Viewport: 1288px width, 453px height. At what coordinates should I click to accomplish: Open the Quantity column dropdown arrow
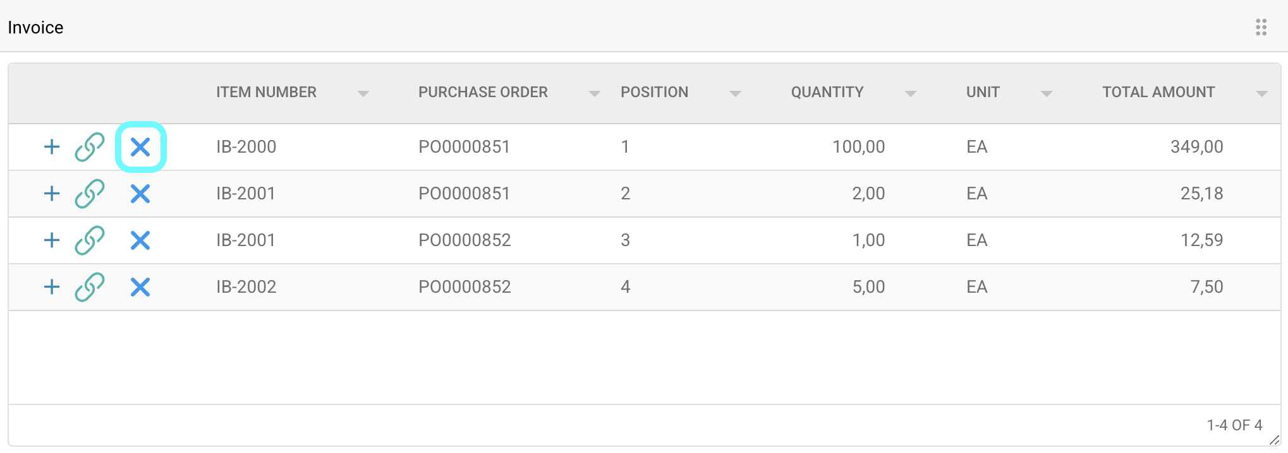911,93
